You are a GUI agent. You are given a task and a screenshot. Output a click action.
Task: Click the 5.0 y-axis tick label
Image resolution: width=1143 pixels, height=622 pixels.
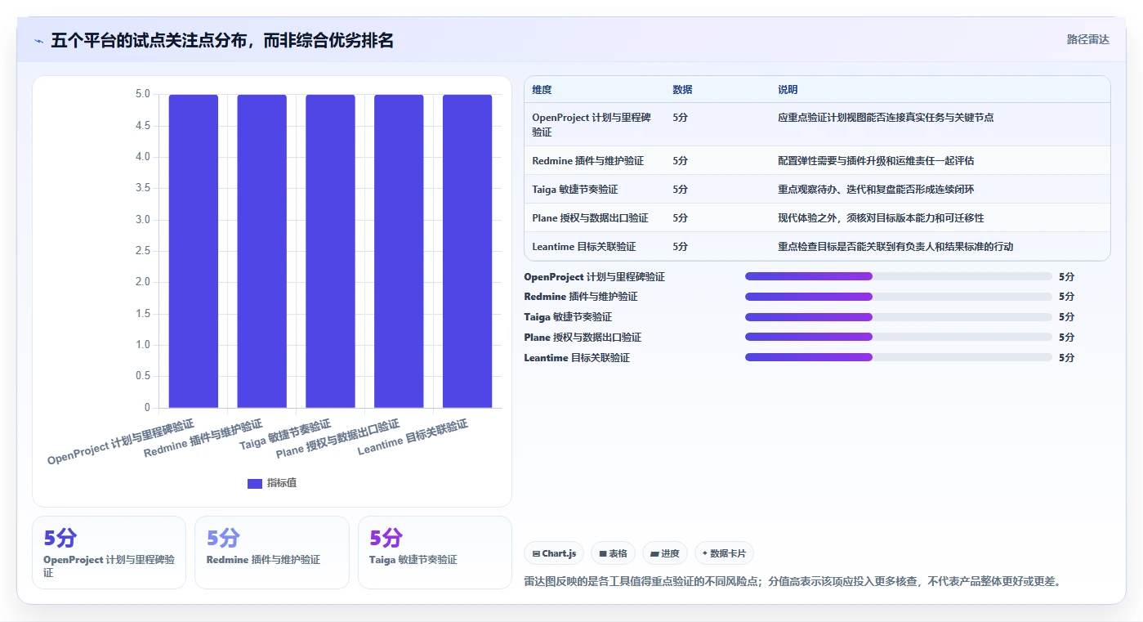click(142, 94)
